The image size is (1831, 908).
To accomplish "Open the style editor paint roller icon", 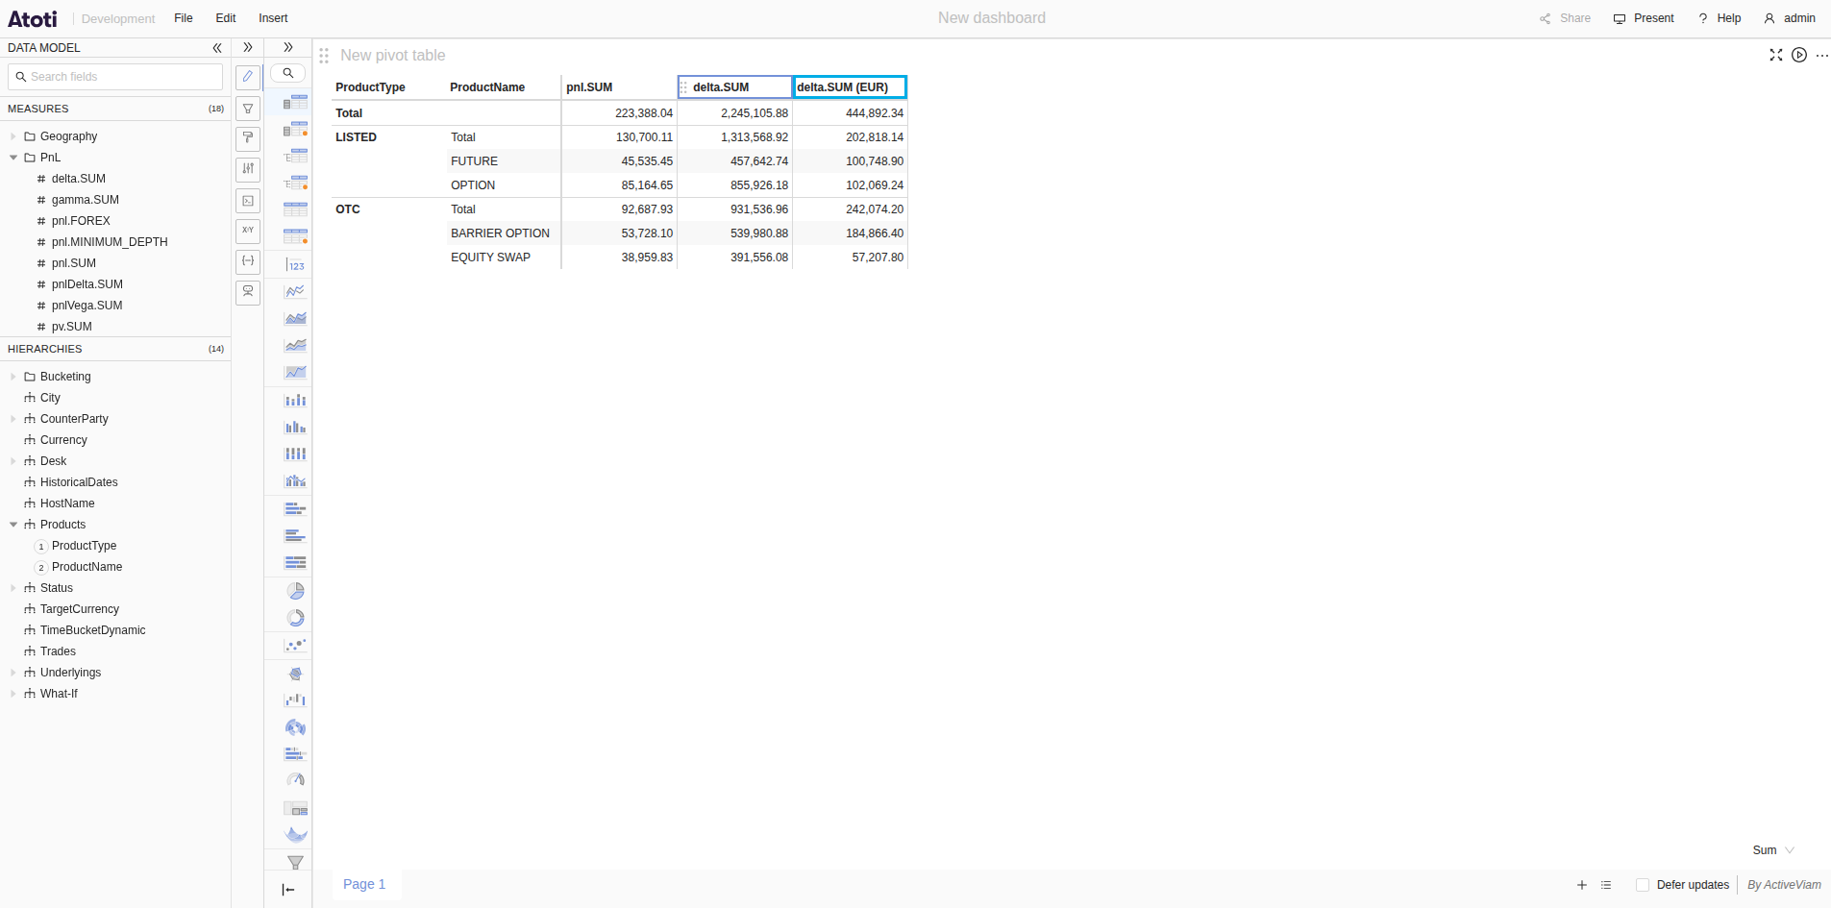I will pos(248,139).
